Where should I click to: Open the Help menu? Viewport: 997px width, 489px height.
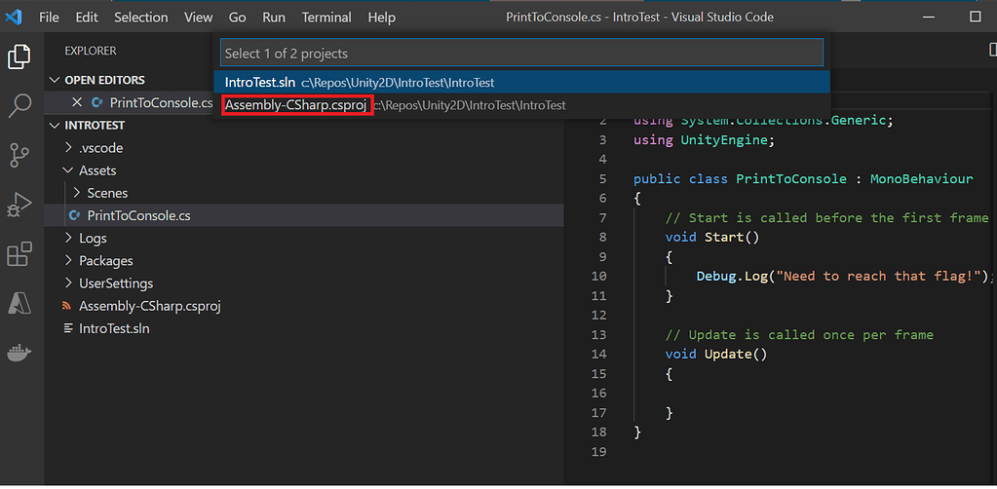click(381, 18)
